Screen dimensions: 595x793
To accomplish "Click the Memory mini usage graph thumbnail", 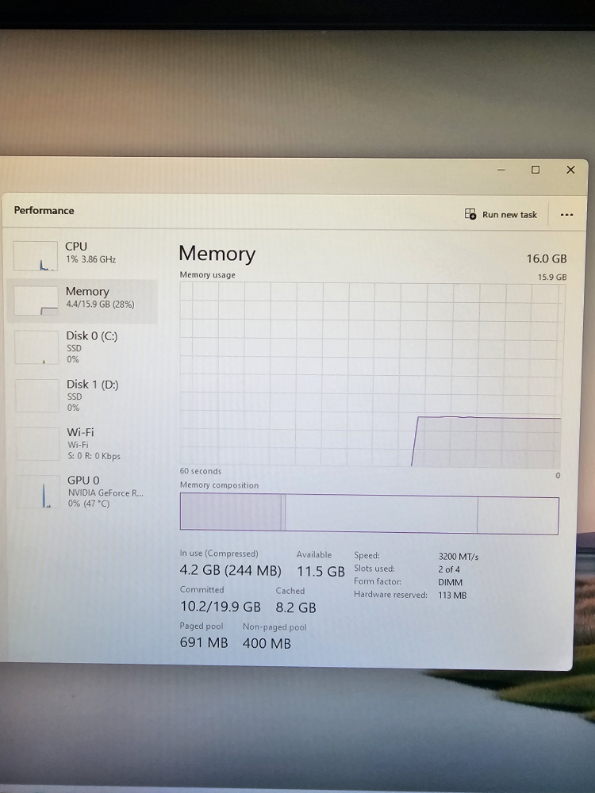I will (x=36, y=301).
